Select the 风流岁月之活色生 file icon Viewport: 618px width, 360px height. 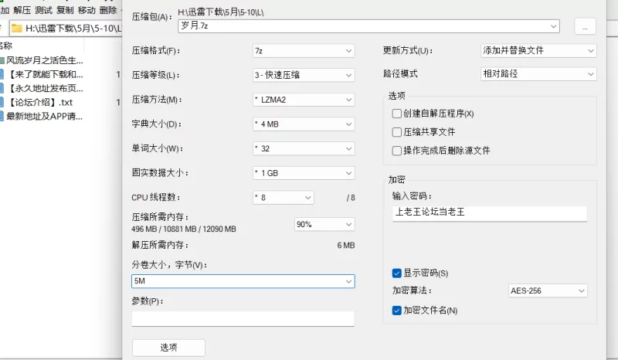pyautogui.click(x=3, y=60)
